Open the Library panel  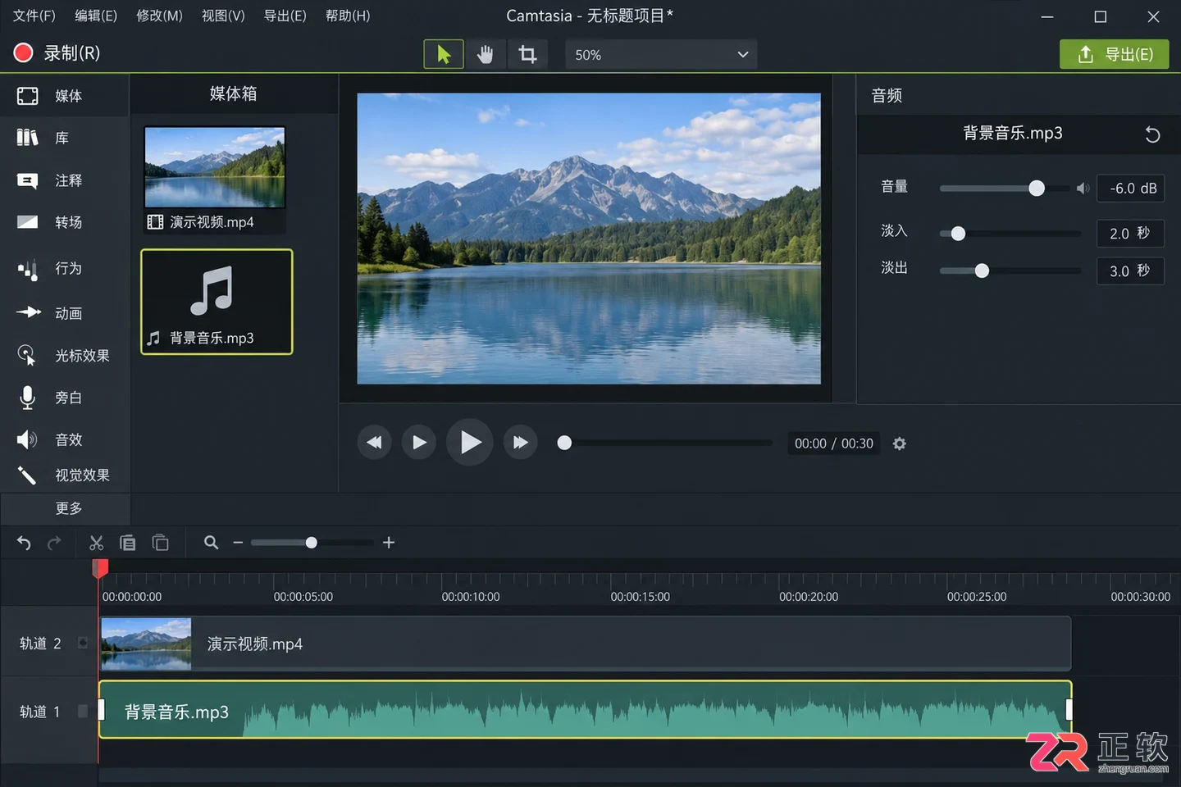tap(65, 138)
